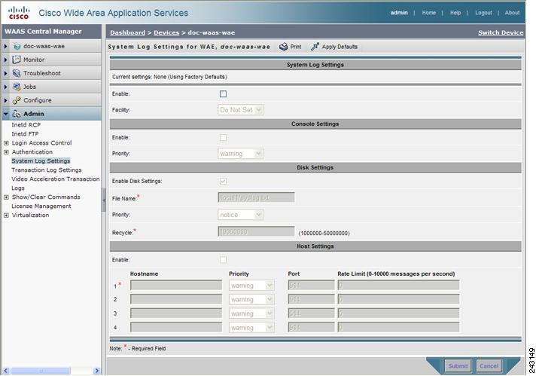Viewport: 536px width, 376px height.
Task: Click Hostname field for row 1
Action: [176, 285]
